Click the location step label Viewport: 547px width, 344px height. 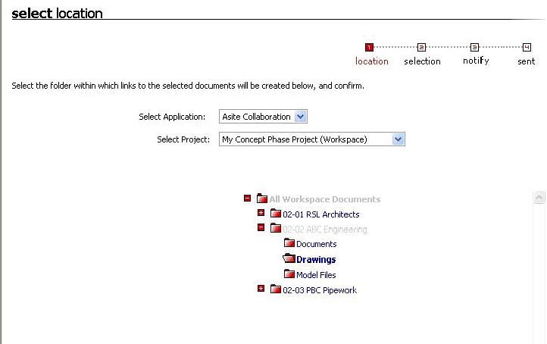point(371,61)
